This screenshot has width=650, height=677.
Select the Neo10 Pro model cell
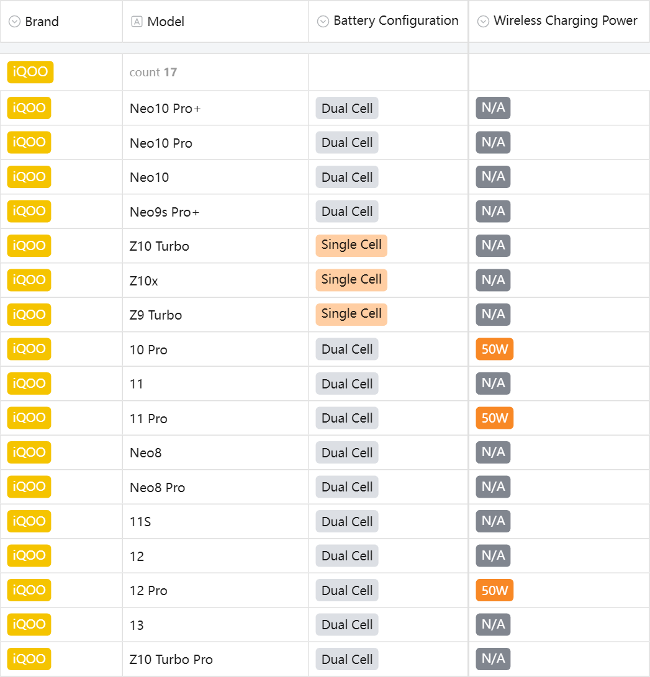(x=215, y=143)
